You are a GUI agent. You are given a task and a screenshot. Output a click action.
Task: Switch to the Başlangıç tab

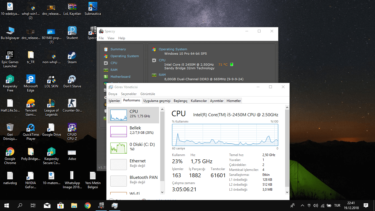point(181,101)
